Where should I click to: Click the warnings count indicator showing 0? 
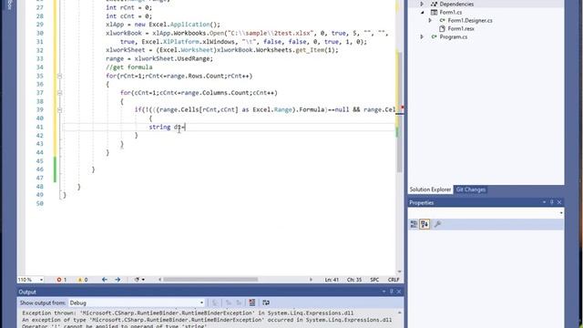tap(83, 280)
